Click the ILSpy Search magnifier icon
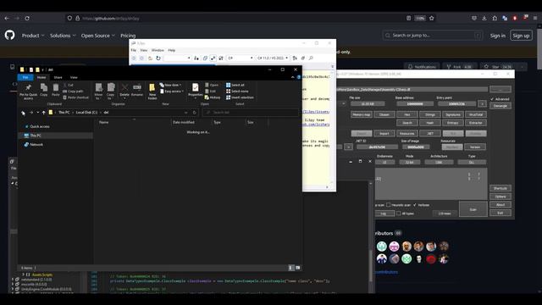The height and width of the screenshot is (305, 542). coord(311,58)
